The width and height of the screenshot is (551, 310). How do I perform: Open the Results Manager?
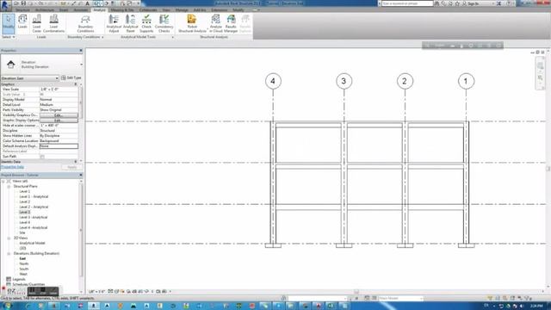(x=231, y=23)
